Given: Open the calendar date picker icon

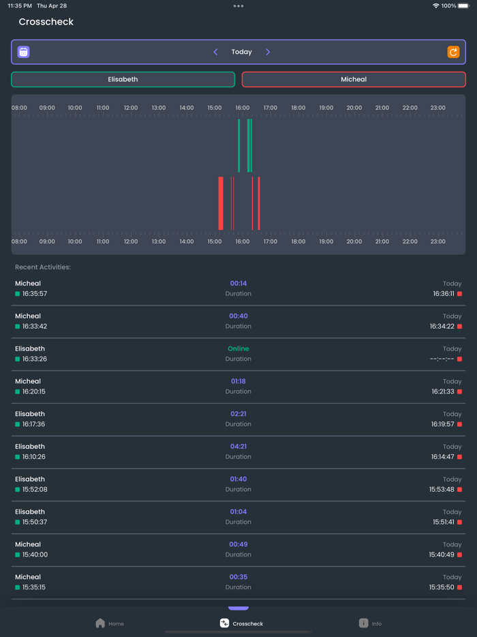Looking at the screenshot, I should (23, 52).
